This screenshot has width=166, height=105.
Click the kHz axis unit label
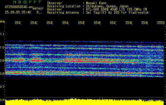[x=3, y=22]
